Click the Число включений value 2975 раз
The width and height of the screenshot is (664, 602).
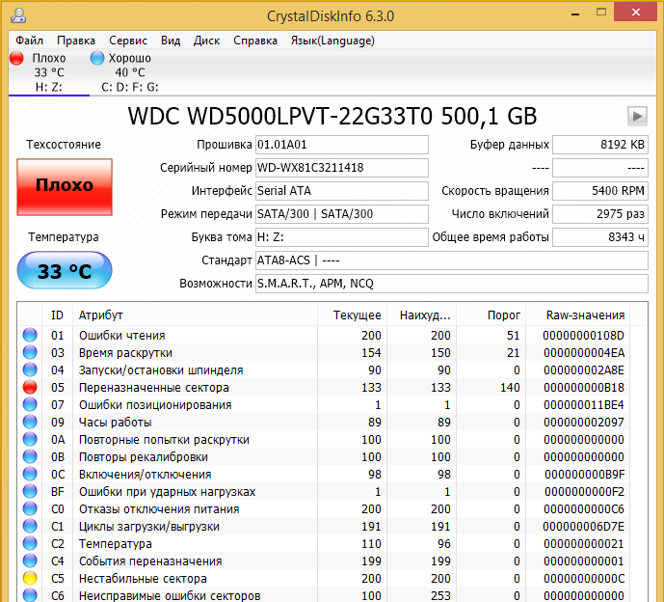point(600,214)
